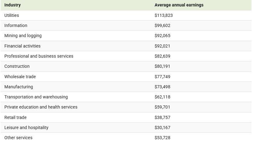Select the $99,602 earnings value
The height and width of the screenshot is (145, 253).
162,25
